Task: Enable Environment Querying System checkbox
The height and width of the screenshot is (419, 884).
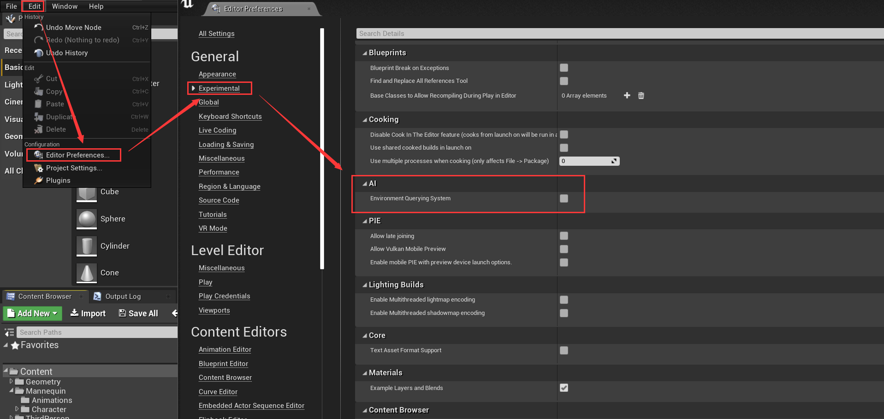Action: [x=564, y=198]
